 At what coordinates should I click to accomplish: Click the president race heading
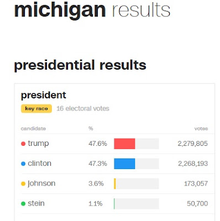44,95
